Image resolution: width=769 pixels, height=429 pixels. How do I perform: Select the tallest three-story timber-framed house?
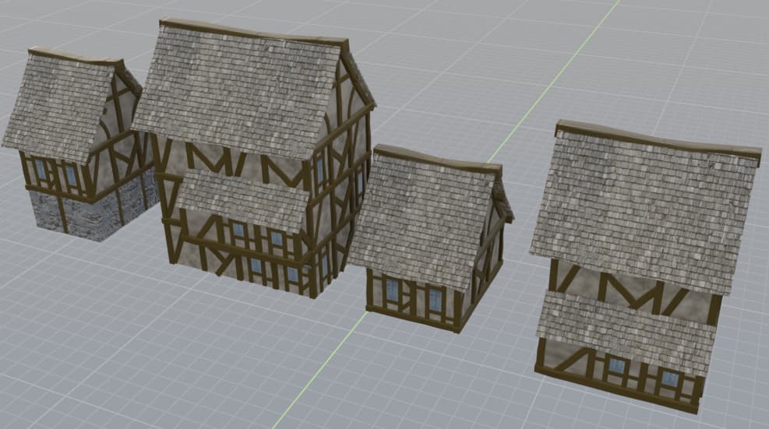(x=254, y=157)
